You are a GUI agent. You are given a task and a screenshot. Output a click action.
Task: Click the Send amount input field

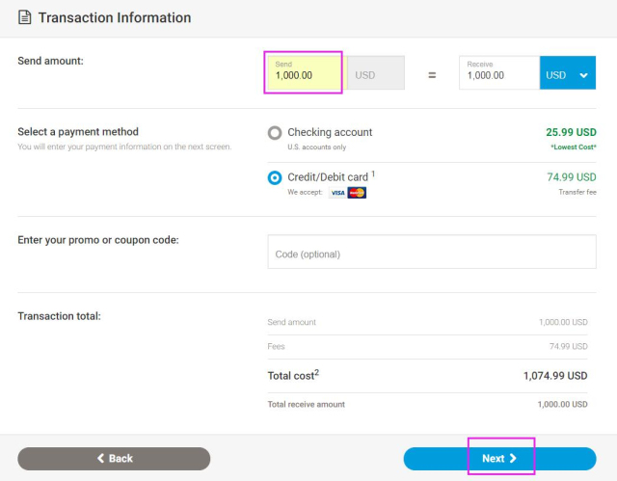(x=303, y=74)
